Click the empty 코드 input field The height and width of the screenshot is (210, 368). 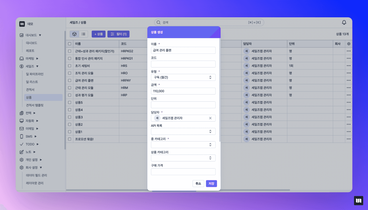[x=183, y=64]
